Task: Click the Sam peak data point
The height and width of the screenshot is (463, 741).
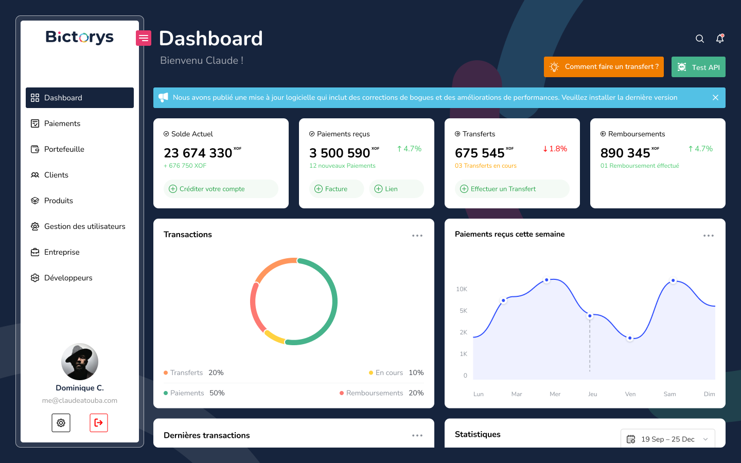Action: pyautogui.click(x=673, y=280)
